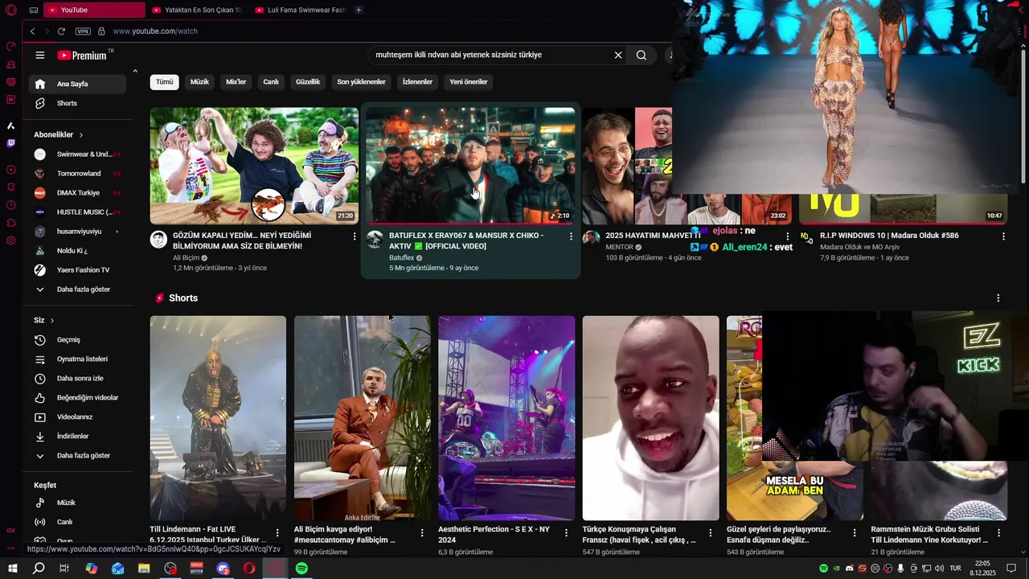Open Shorts shelf options menu

click(998, 298)
